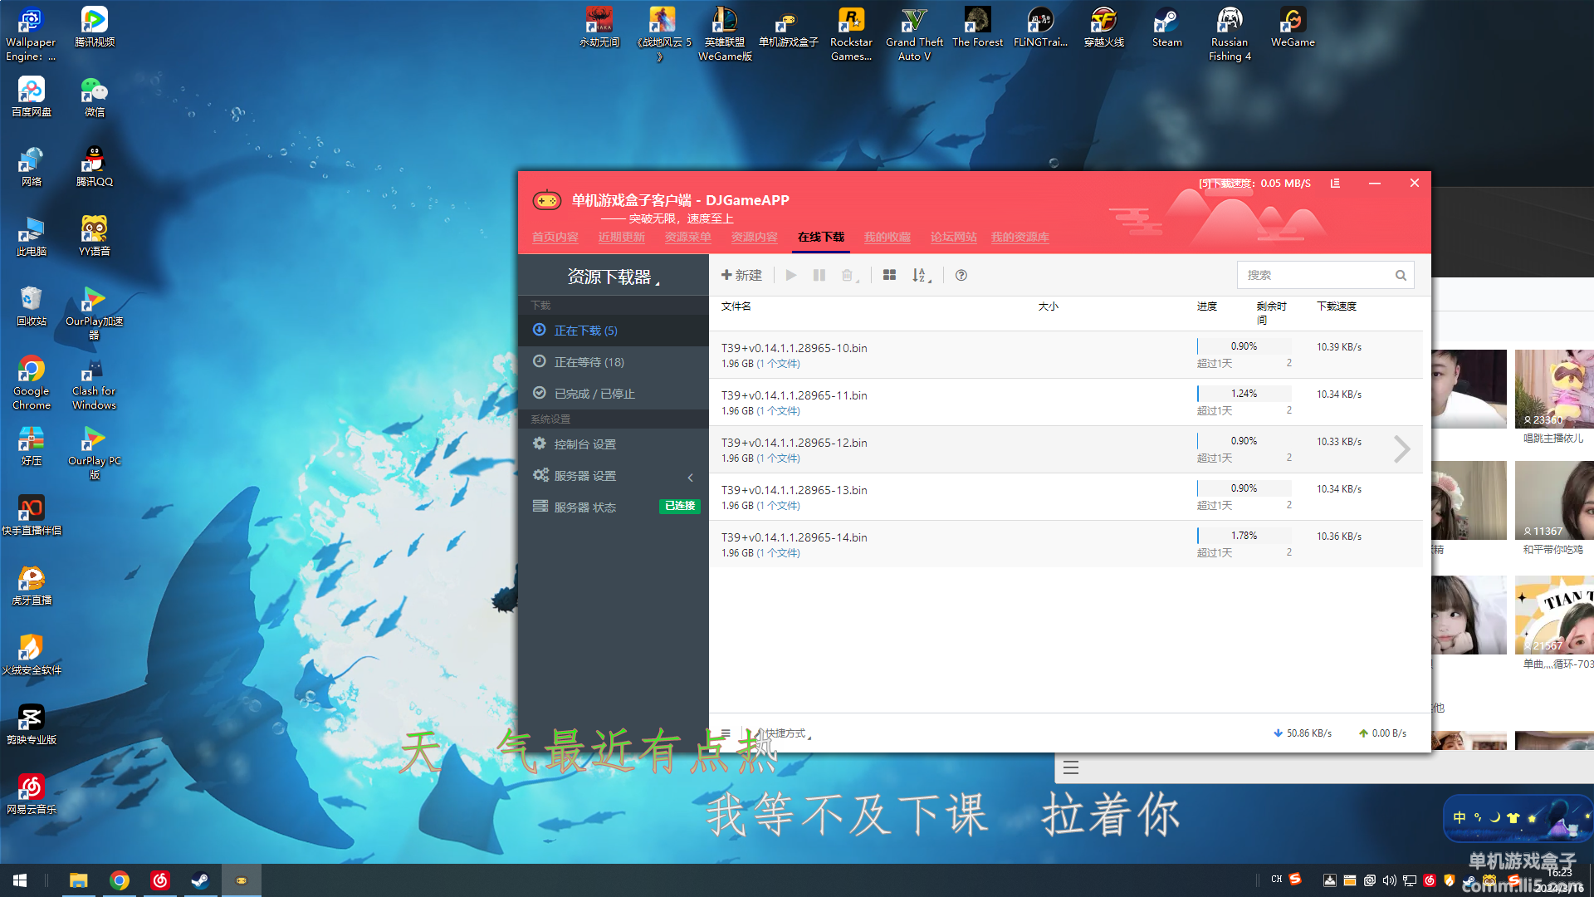
Task: Expand 控制台设置 console settings menu
Action: (x=609, y=444)
